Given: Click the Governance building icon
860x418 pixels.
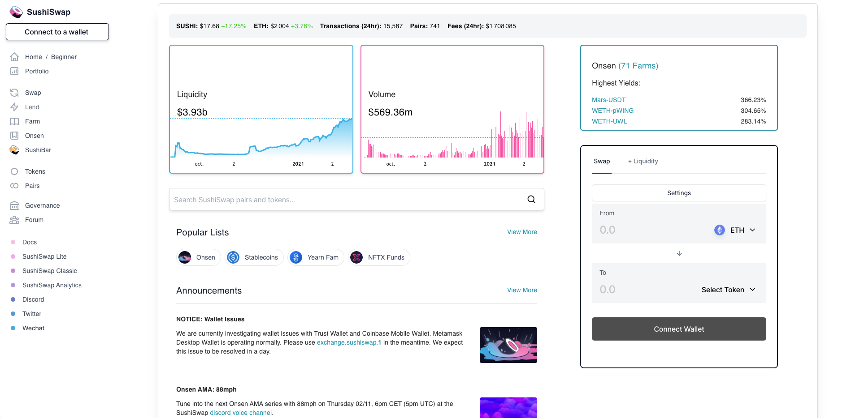Looking at the screenshot, I should [14, 205].
